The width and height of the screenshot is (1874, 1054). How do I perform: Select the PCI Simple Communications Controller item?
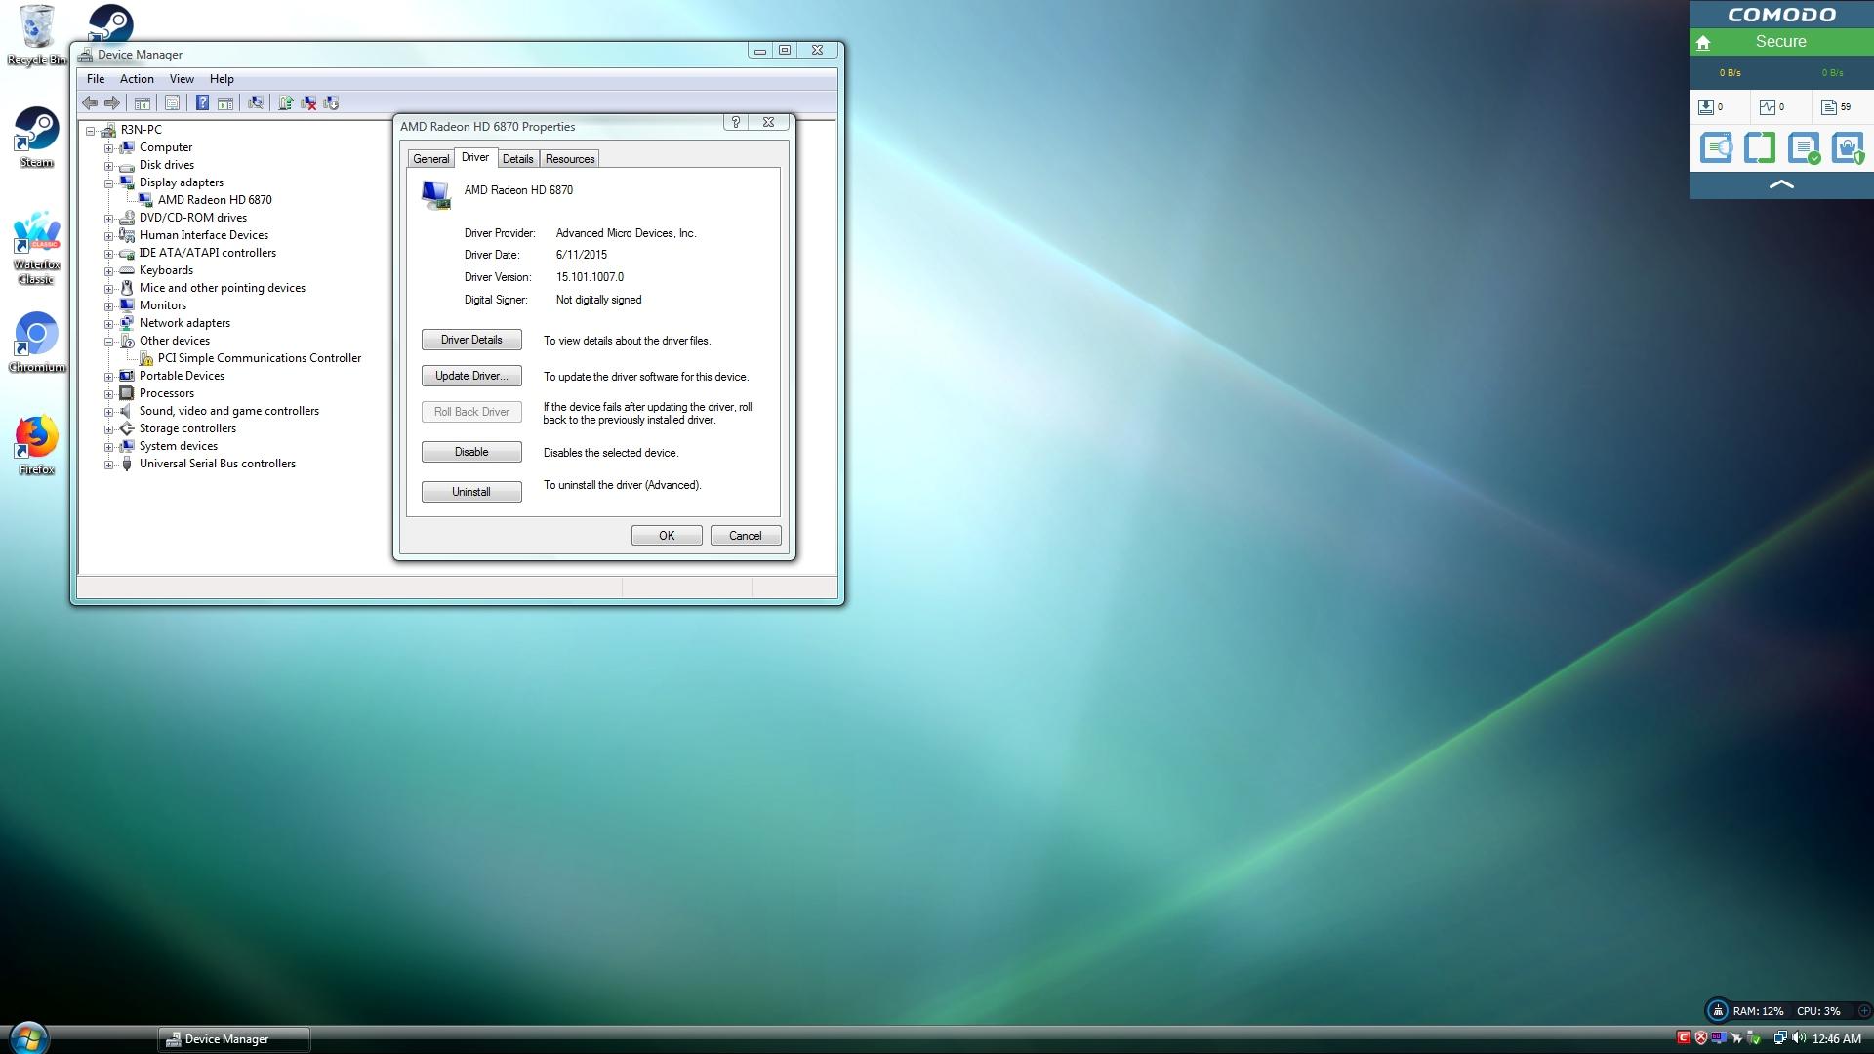[260, 358]
